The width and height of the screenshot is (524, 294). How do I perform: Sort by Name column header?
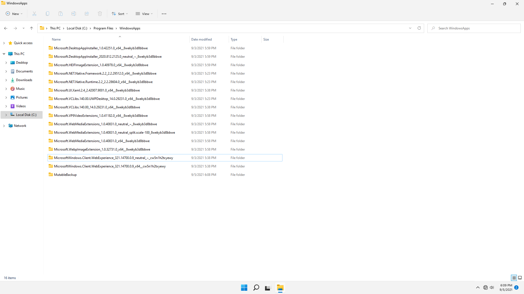(118, 39)
